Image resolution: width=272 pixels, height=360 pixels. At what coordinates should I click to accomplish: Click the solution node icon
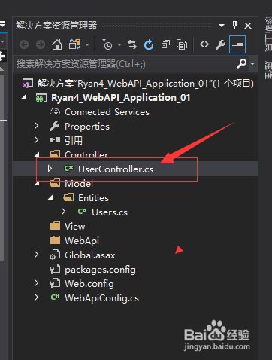tap(28, 83)
